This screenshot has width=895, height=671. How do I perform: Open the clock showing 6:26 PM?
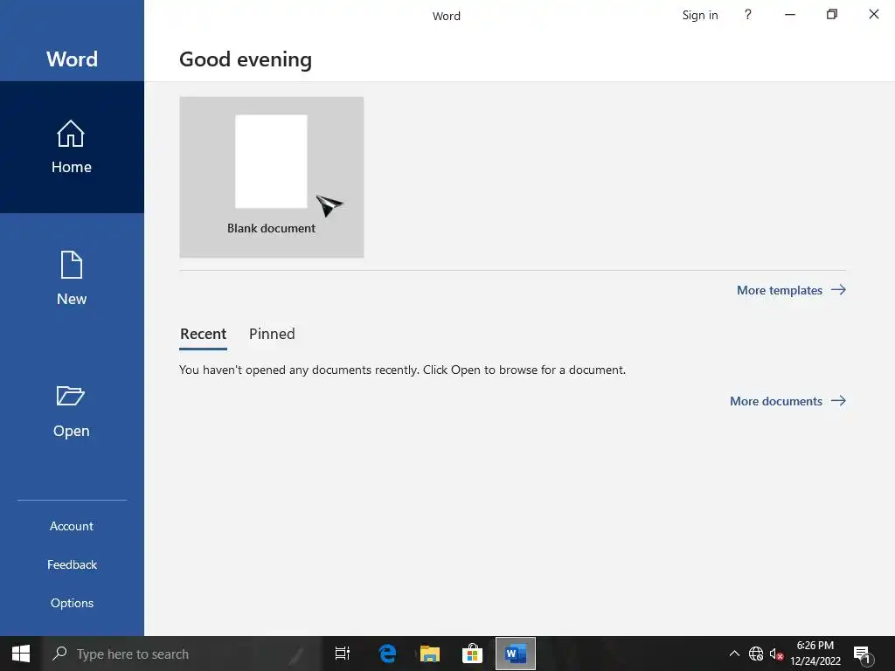[815, 654]
